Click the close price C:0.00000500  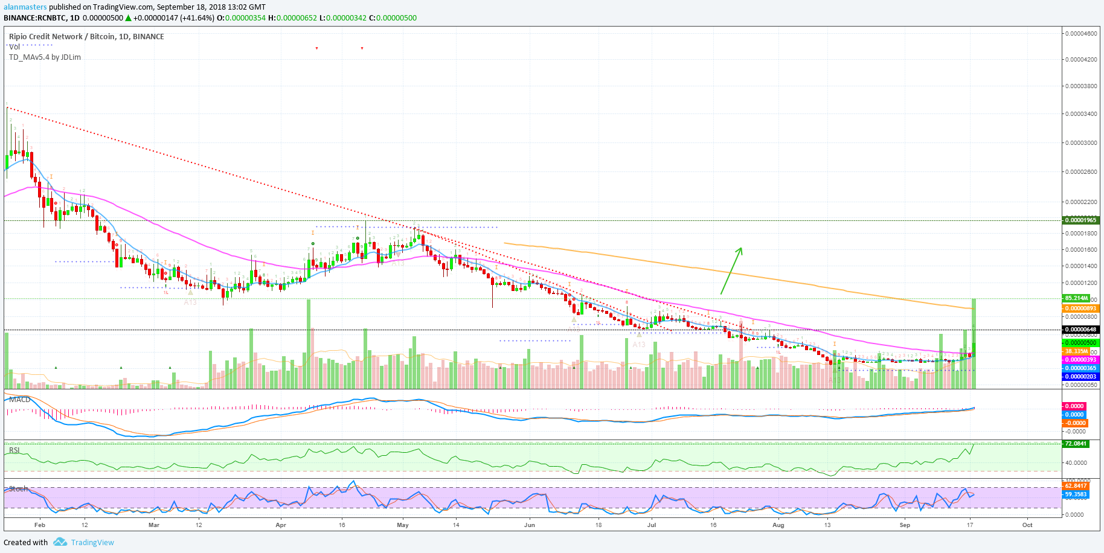[393, 18]
